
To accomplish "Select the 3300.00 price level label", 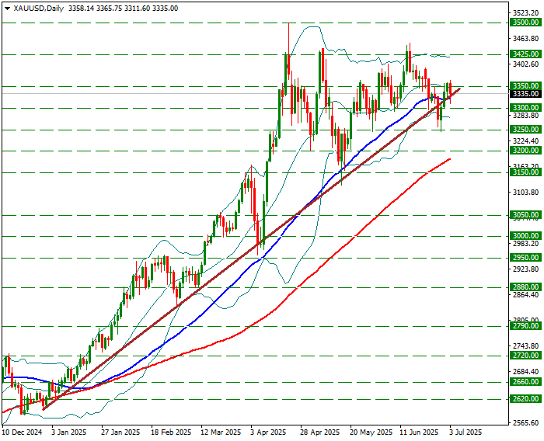I will click(x=525, y=108).
